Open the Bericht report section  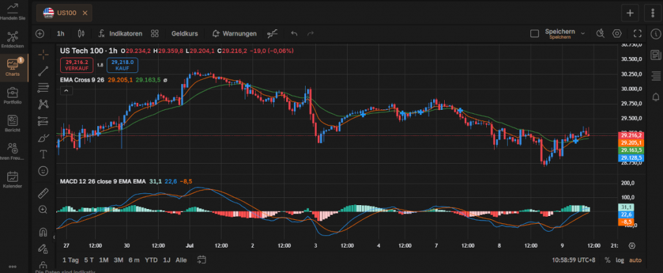pos(13,124)
